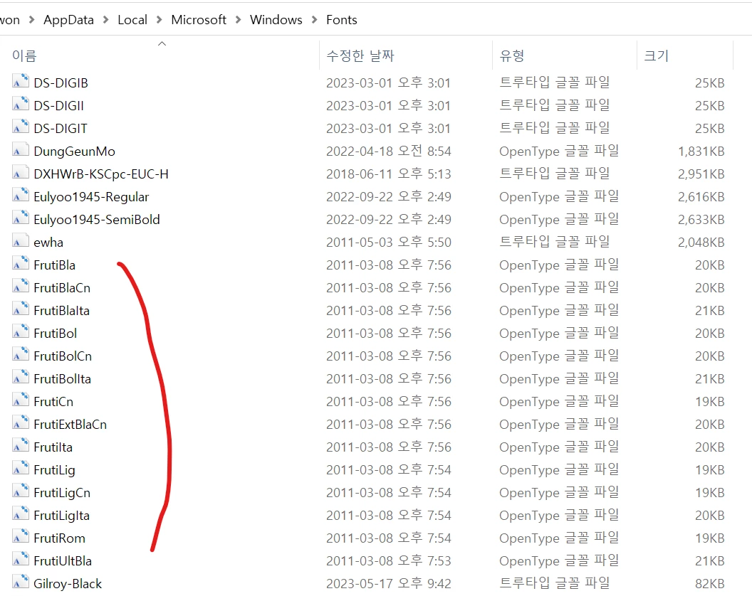This screenshot has height=596, width=752.
Task: Click the 82KB size of Gilroy-Black
Action: [x=710, y=583]
